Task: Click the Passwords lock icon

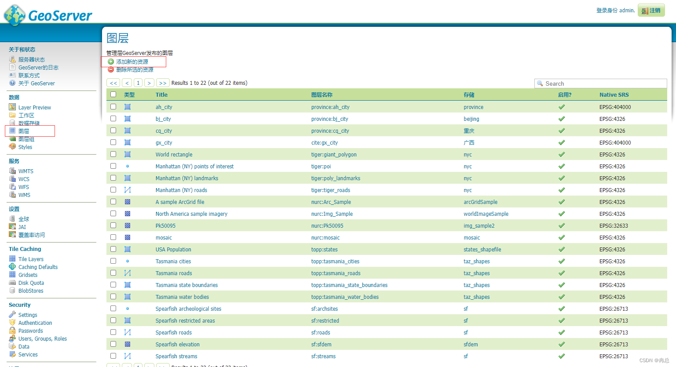Action: [x=12, y=331]
